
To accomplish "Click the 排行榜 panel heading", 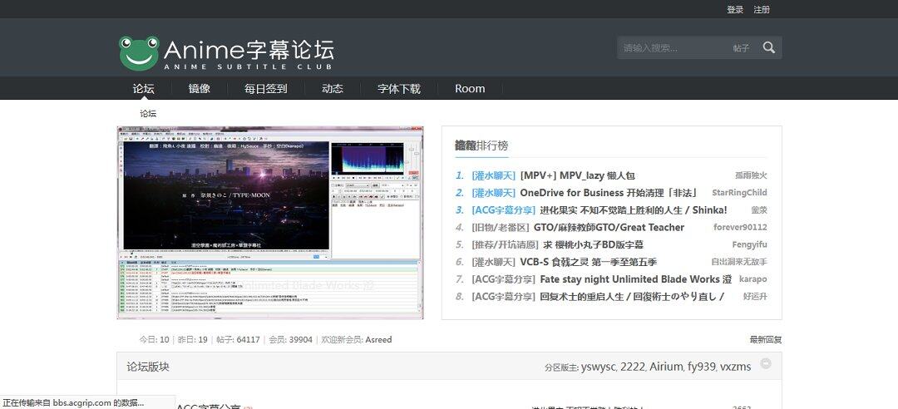I will pyautogui.click(x=481, y=146).
